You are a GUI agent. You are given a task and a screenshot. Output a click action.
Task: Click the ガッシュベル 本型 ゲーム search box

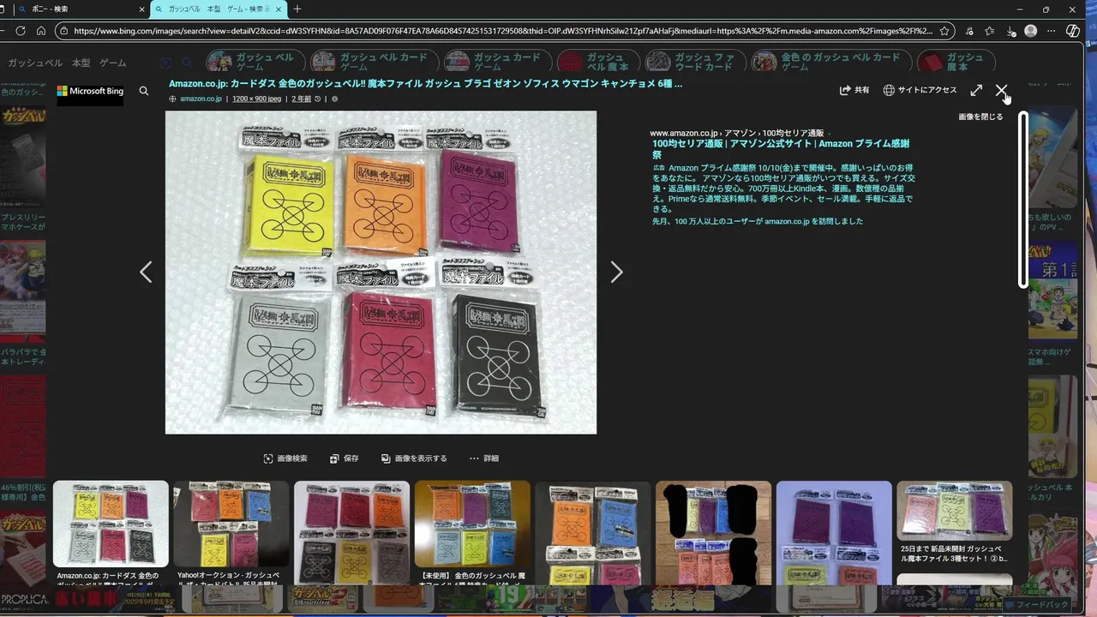coord(67,63)
